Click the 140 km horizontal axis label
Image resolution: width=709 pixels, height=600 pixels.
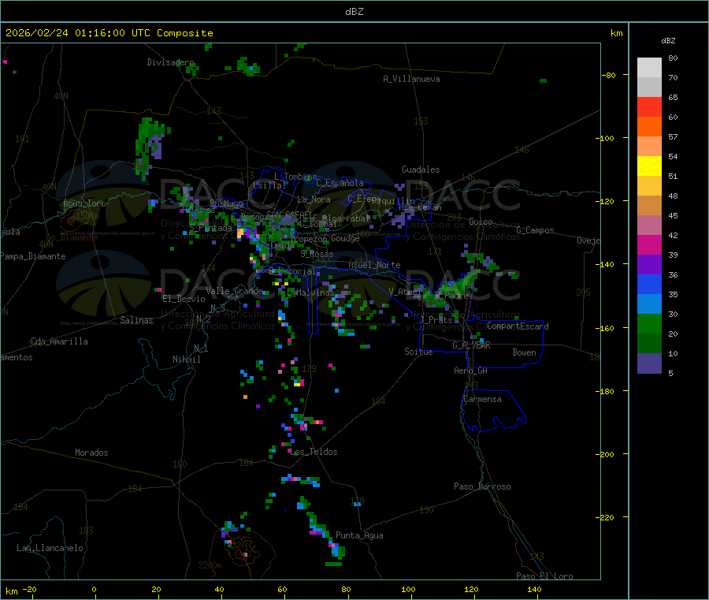point(534,589)
